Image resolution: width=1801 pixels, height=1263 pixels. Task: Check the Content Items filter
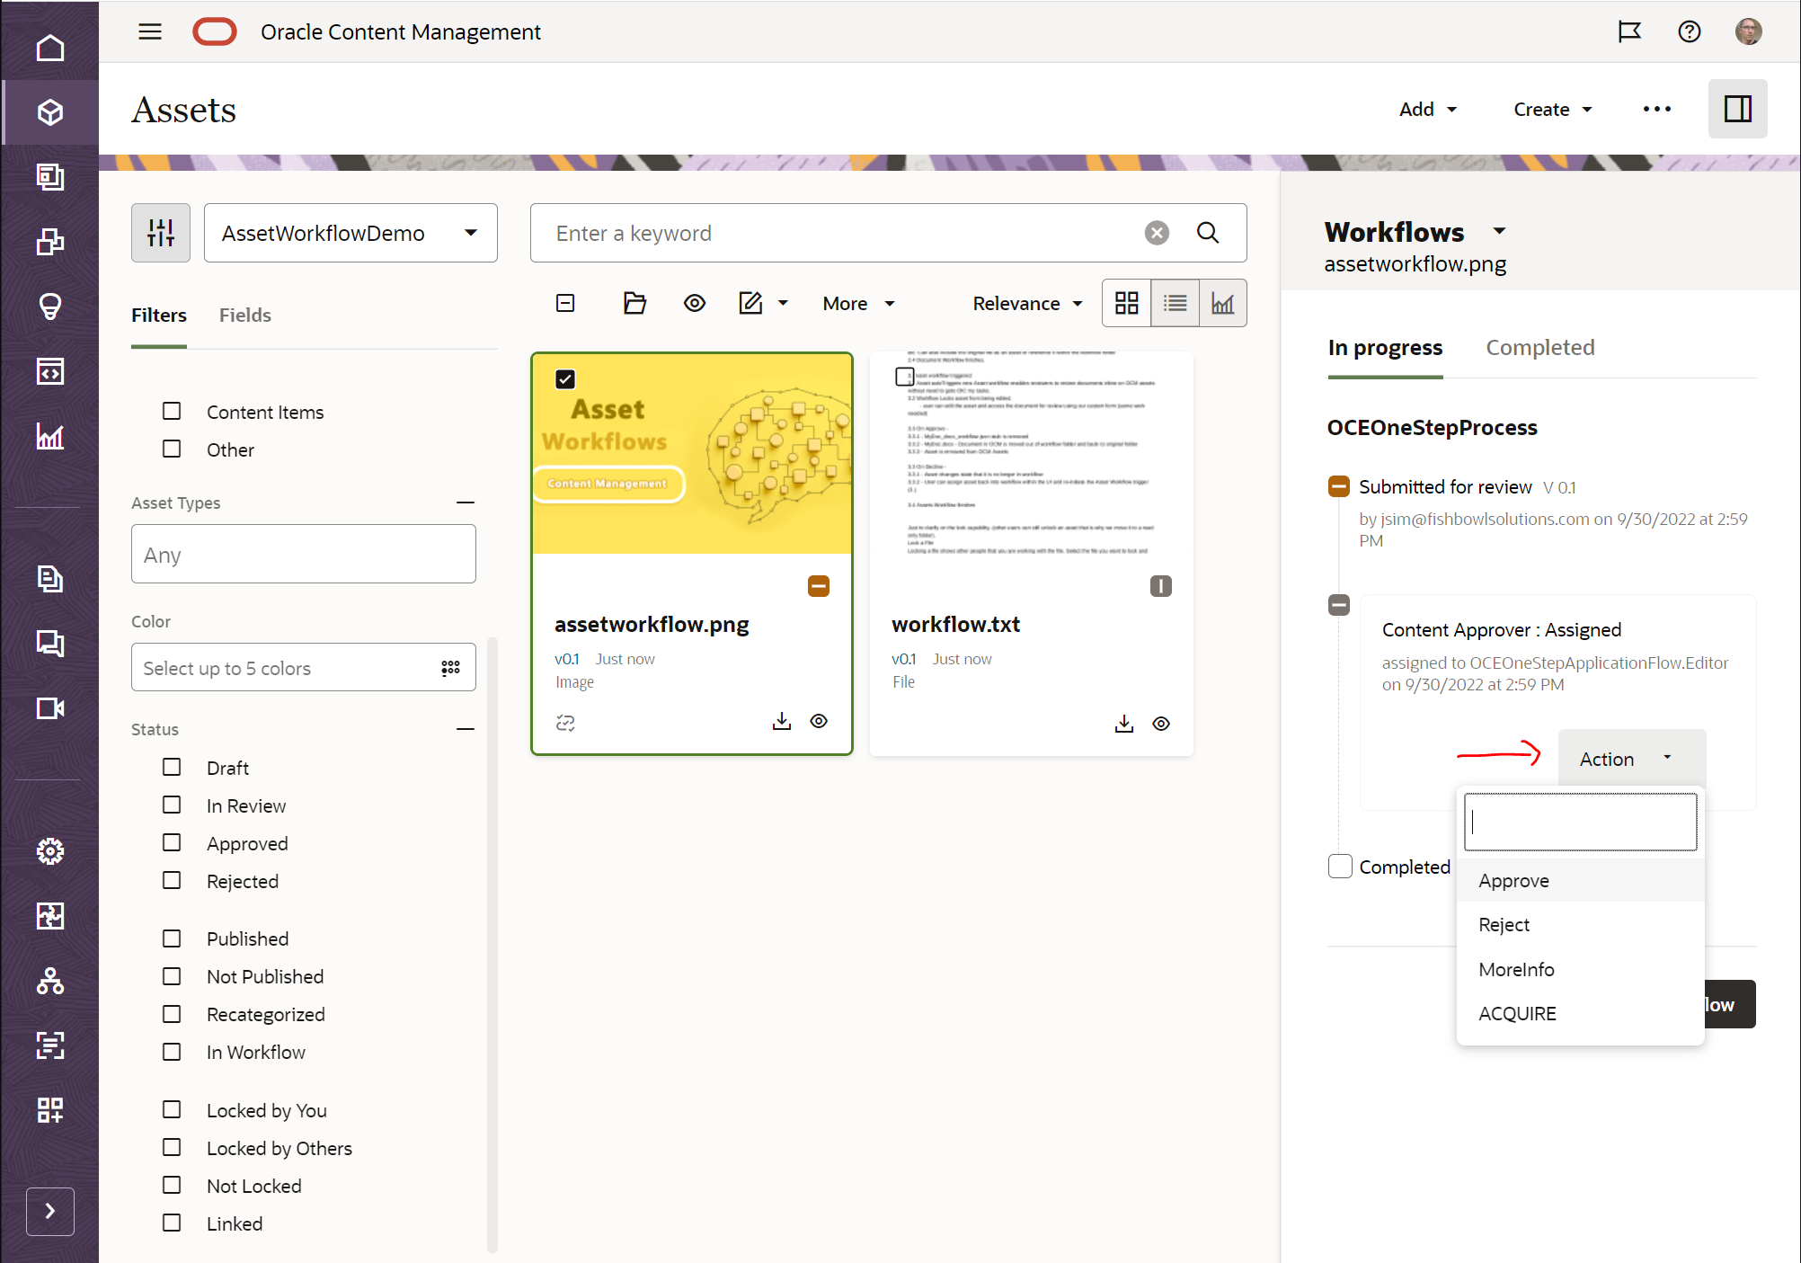point(172,411)
